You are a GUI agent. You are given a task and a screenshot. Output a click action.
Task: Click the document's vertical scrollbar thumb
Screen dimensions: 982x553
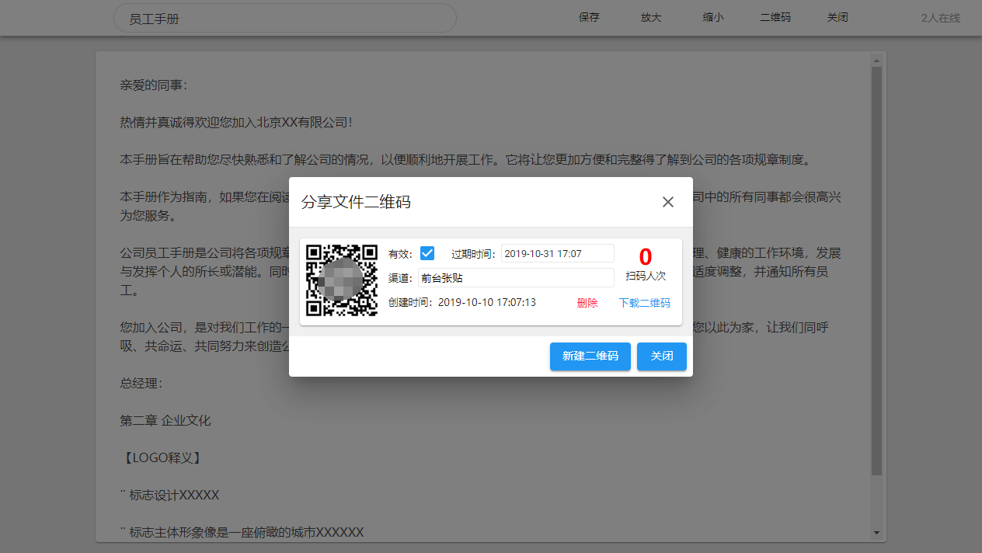876,272
